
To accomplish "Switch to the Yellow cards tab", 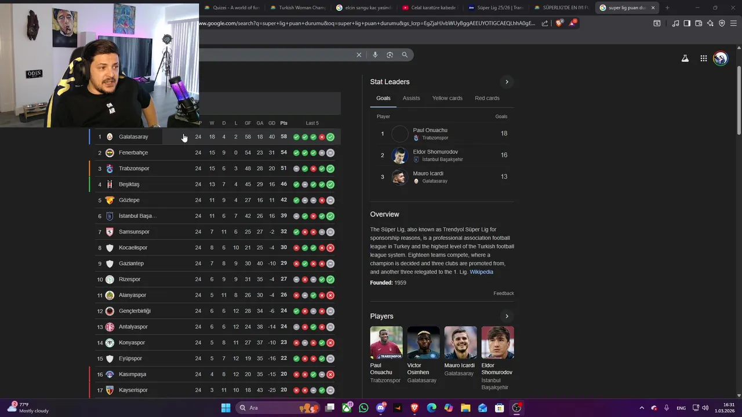I will click(x=448, y=98).
